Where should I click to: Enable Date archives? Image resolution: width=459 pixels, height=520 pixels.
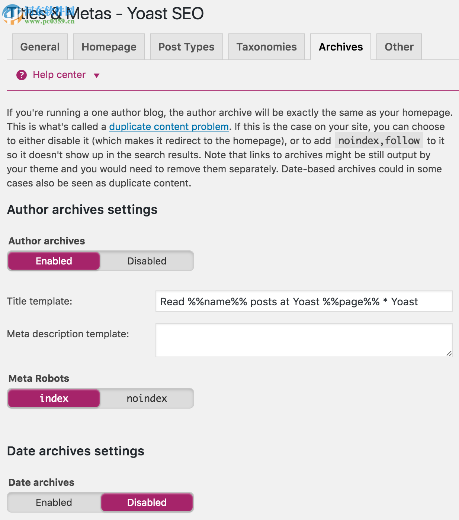[54, 502]
